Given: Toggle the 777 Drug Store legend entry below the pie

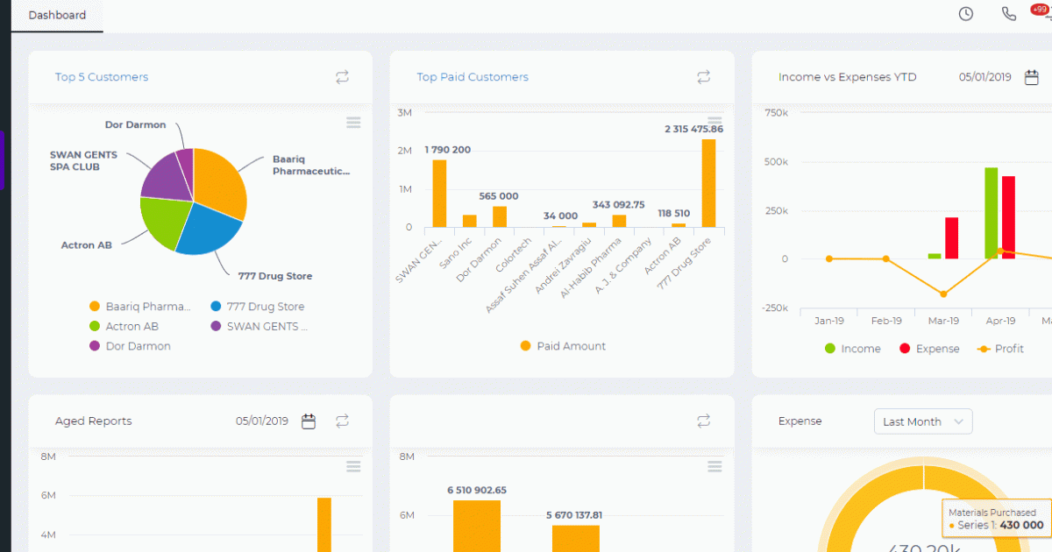Looking at the screenshot, I should [258, 307].
